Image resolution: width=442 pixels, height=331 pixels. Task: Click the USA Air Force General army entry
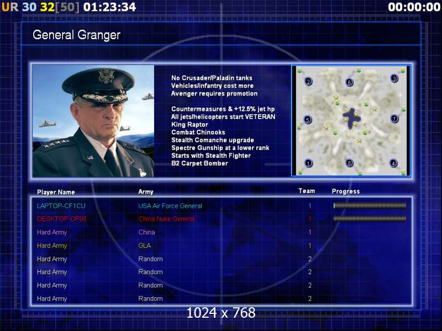click(170, 206)
